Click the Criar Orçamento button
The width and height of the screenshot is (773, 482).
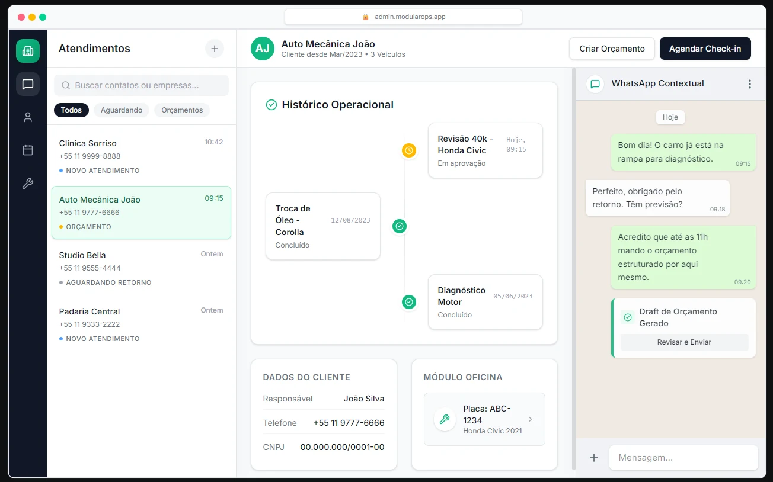pyautogui.click(x=612, y=49)
